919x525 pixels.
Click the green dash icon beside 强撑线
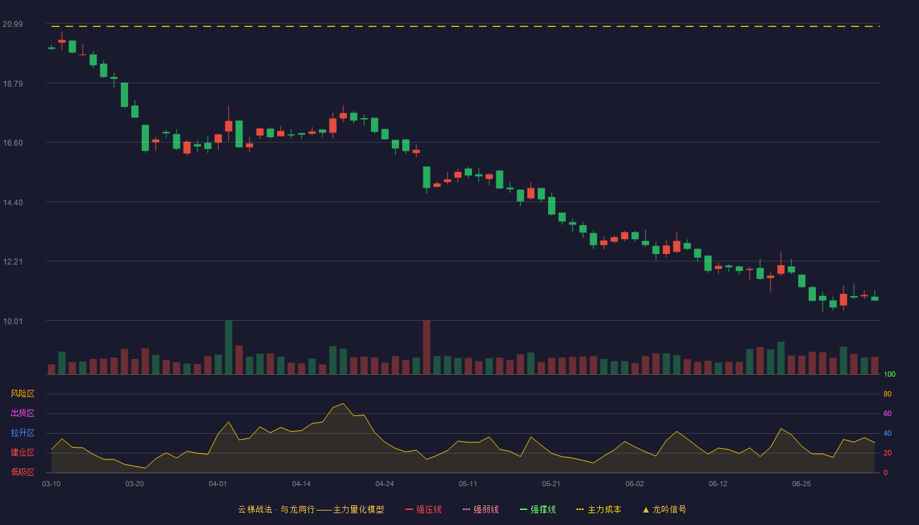tap(523, 509)
